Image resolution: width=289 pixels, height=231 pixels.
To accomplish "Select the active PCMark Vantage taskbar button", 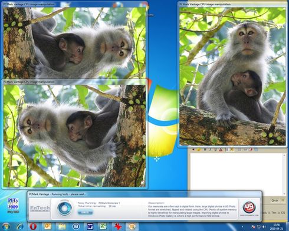I will point(132,226).
